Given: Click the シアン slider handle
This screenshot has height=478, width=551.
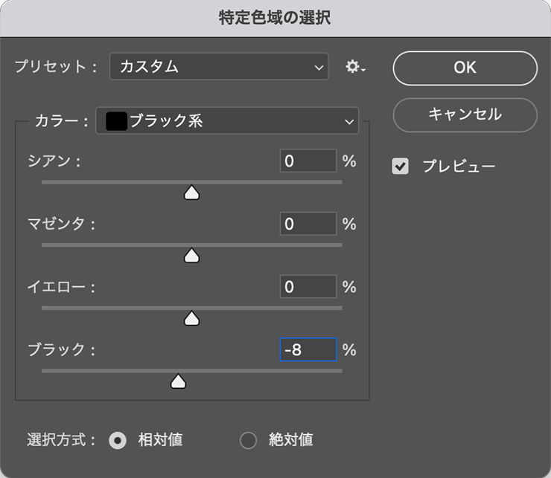Looking at the screenshot, I should pyautogui.click(x=191, y=193).
